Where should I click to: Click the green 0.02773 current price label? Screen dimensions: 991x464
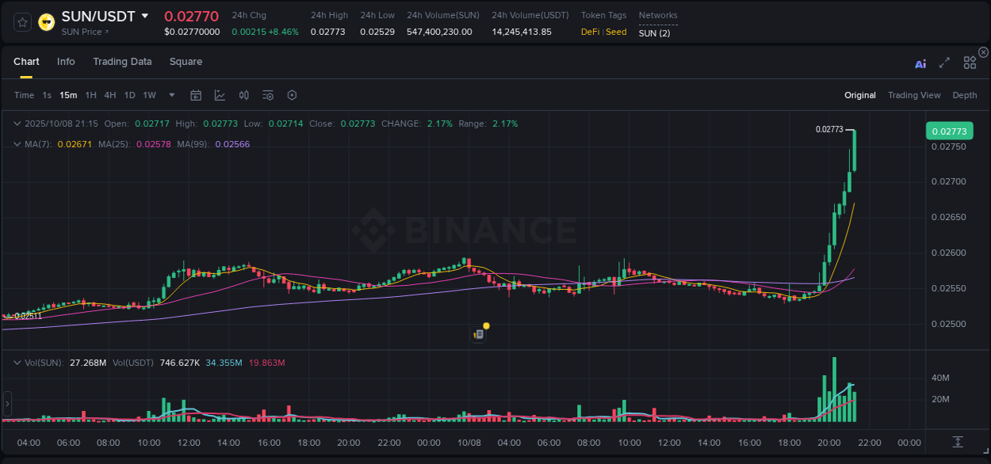[949, 131]
